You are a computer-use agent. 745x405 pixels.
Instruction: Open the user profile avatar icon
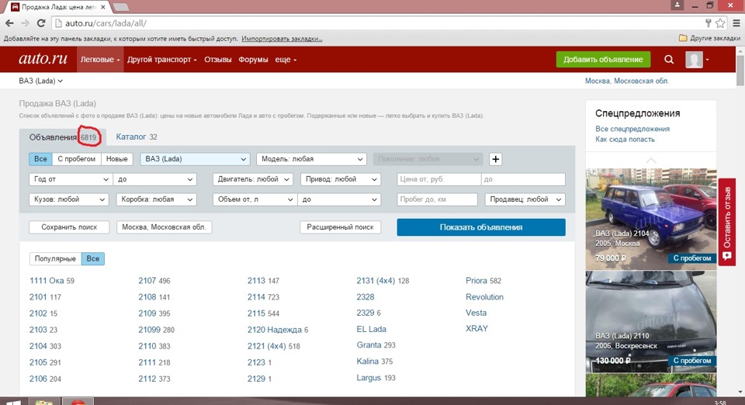click(694, 59)
